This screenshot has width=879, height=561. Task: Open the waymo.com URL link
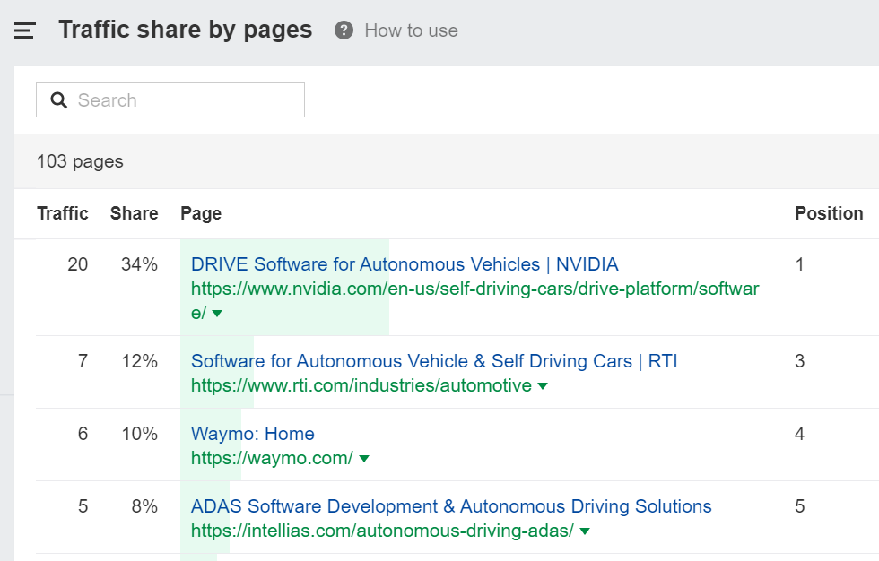click(x=272, y=458)
